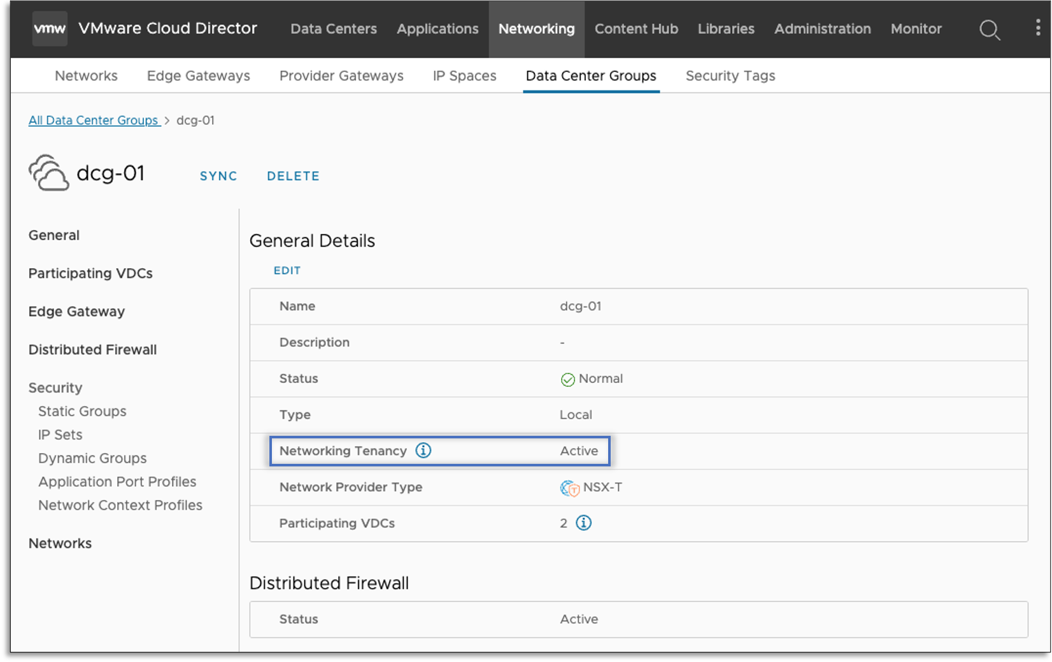1052x662 pixels.
Task: Go to the Data Centers menu
Action: point(333,29)
